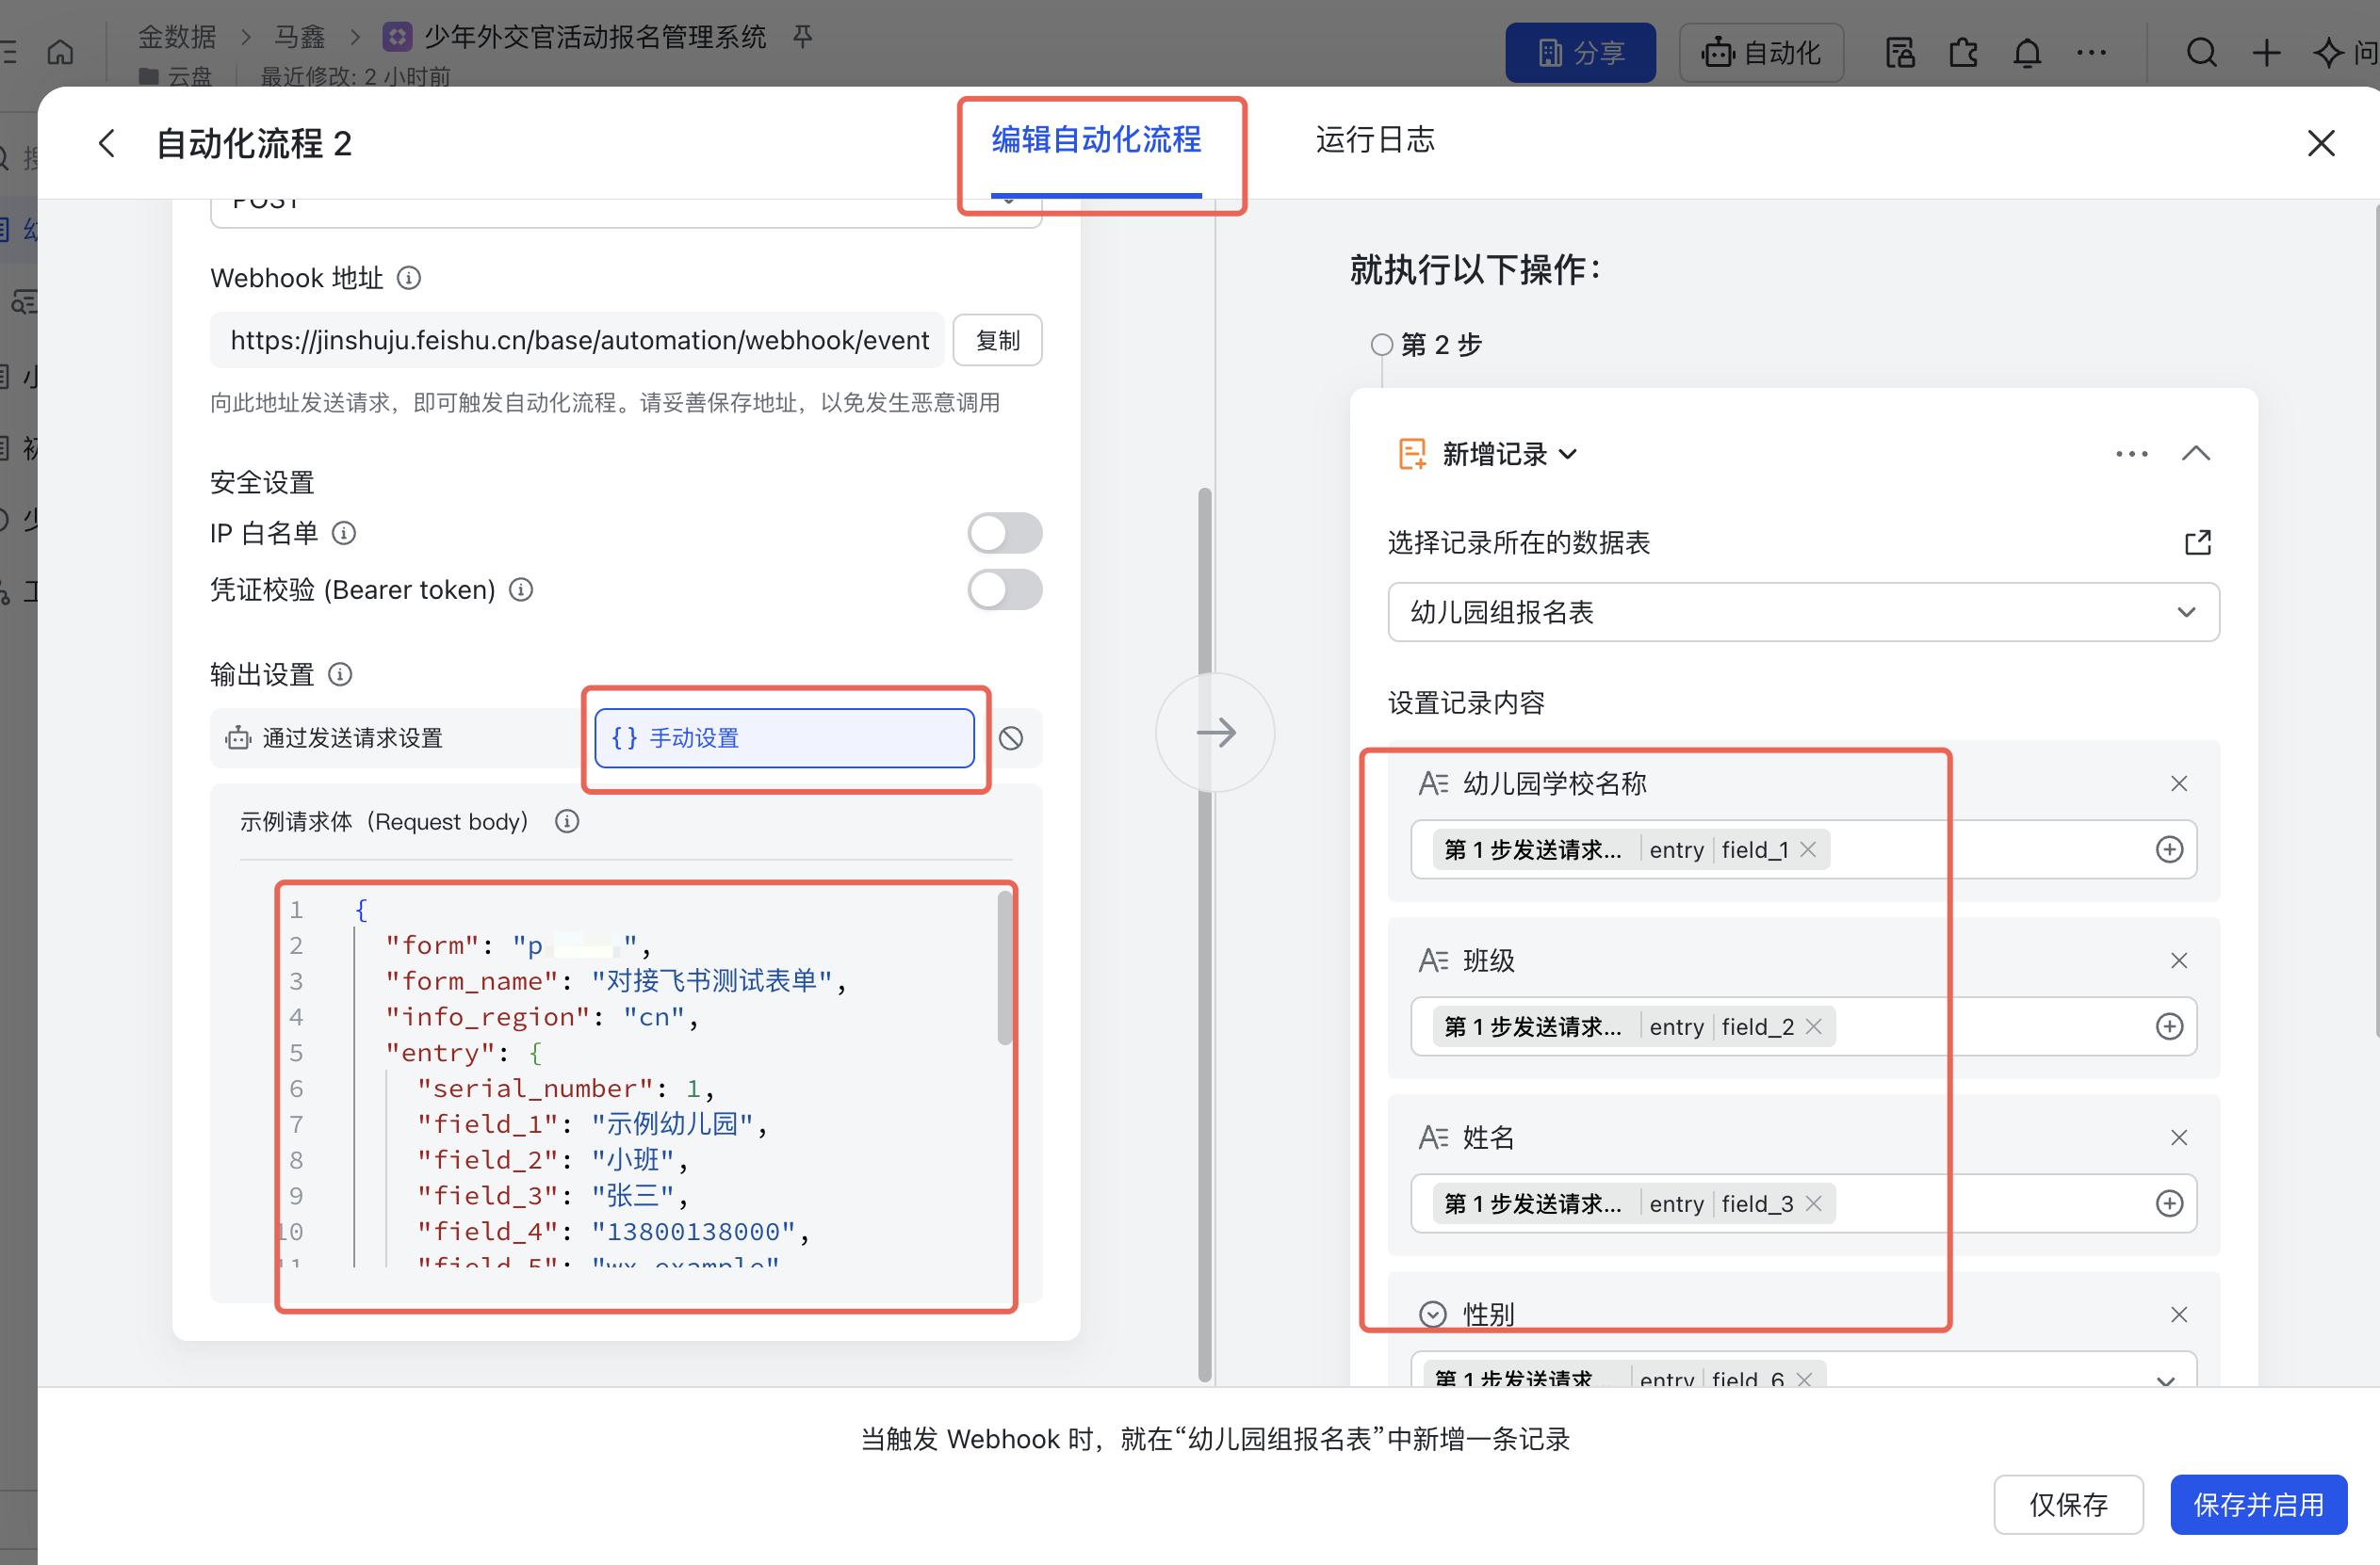Click the info icon beside 示例请求体 (Request body)
Screen dimensions: 2380x1565
click(x=567, y=821)
